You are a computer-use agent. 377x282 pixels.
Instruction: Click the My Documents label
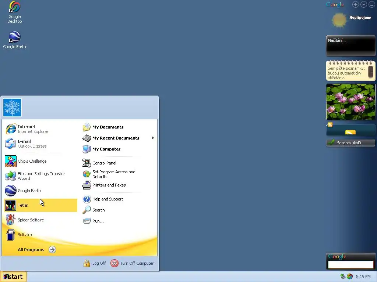click(x=108, y=127)
